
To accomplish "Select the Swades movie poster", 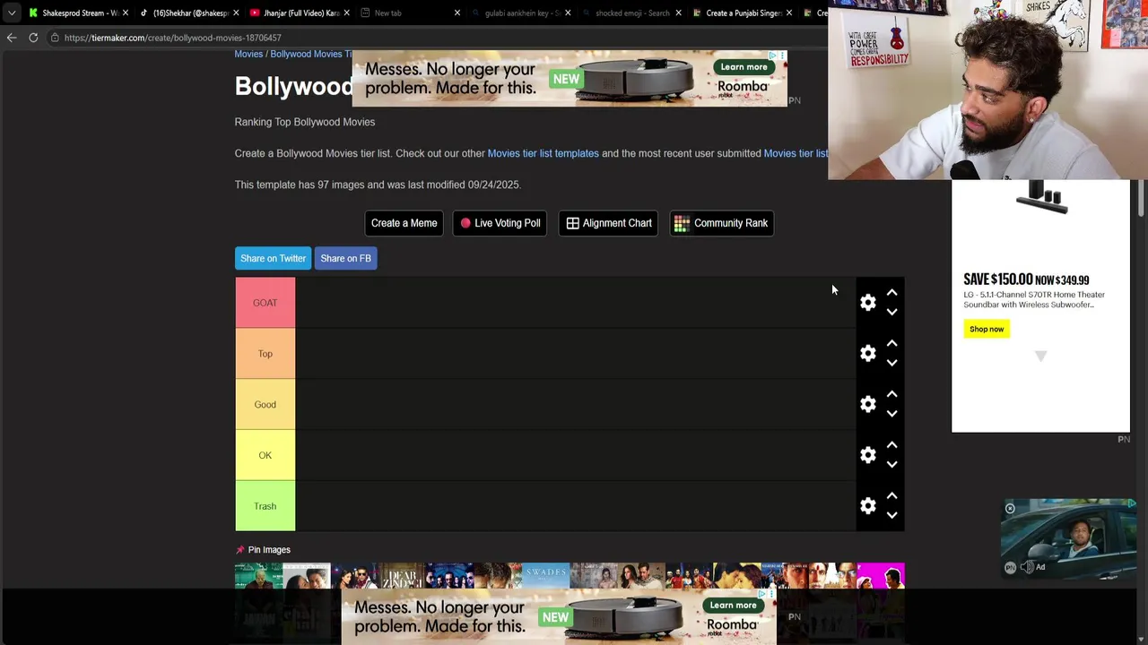I will (545, 575).
